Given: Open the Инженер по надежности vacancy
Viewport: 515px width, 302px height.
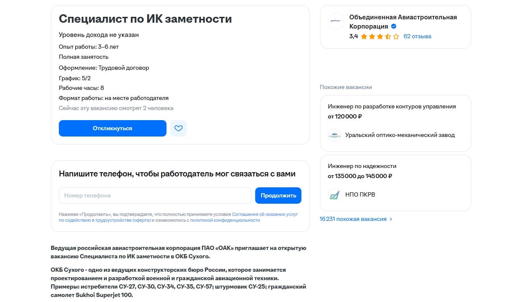Looking at the screenshot, I should point(362,166).
